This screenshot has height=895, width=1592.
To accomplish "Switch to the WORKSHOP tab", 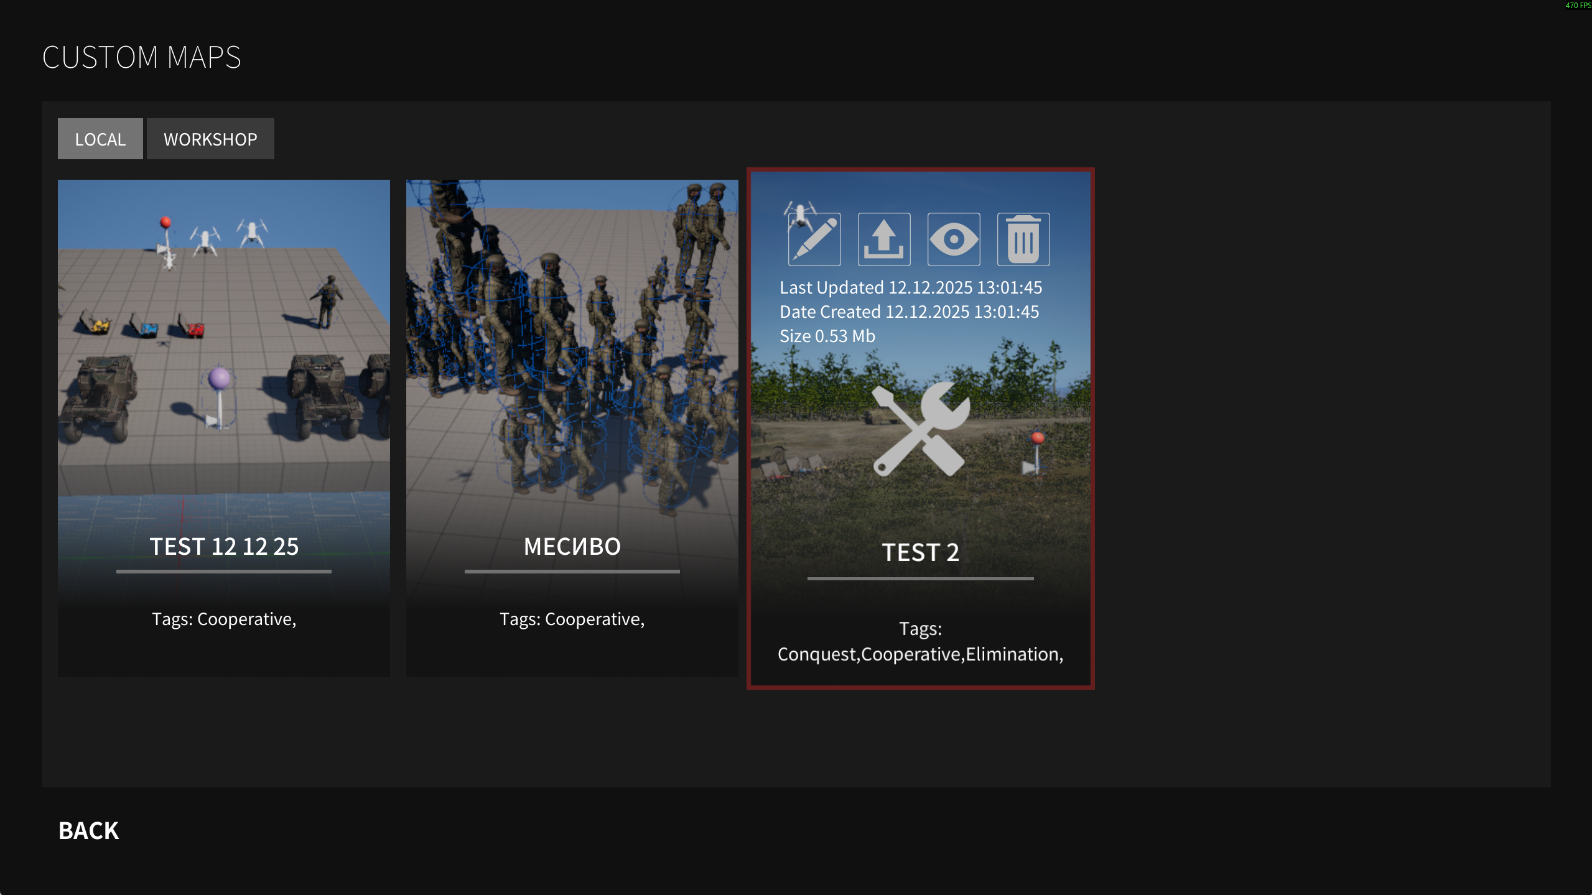I will (x=210, y=139).
